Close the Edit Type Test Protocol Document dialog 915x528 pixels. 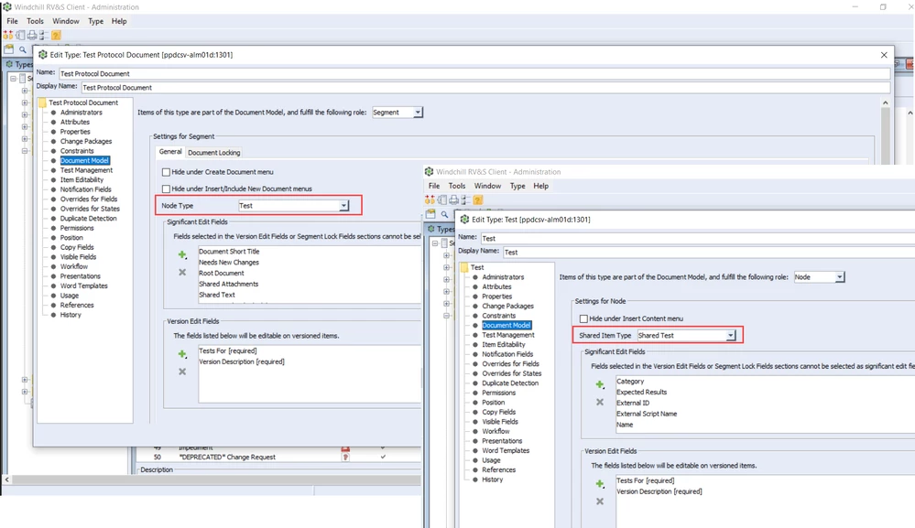coord(884,55)
